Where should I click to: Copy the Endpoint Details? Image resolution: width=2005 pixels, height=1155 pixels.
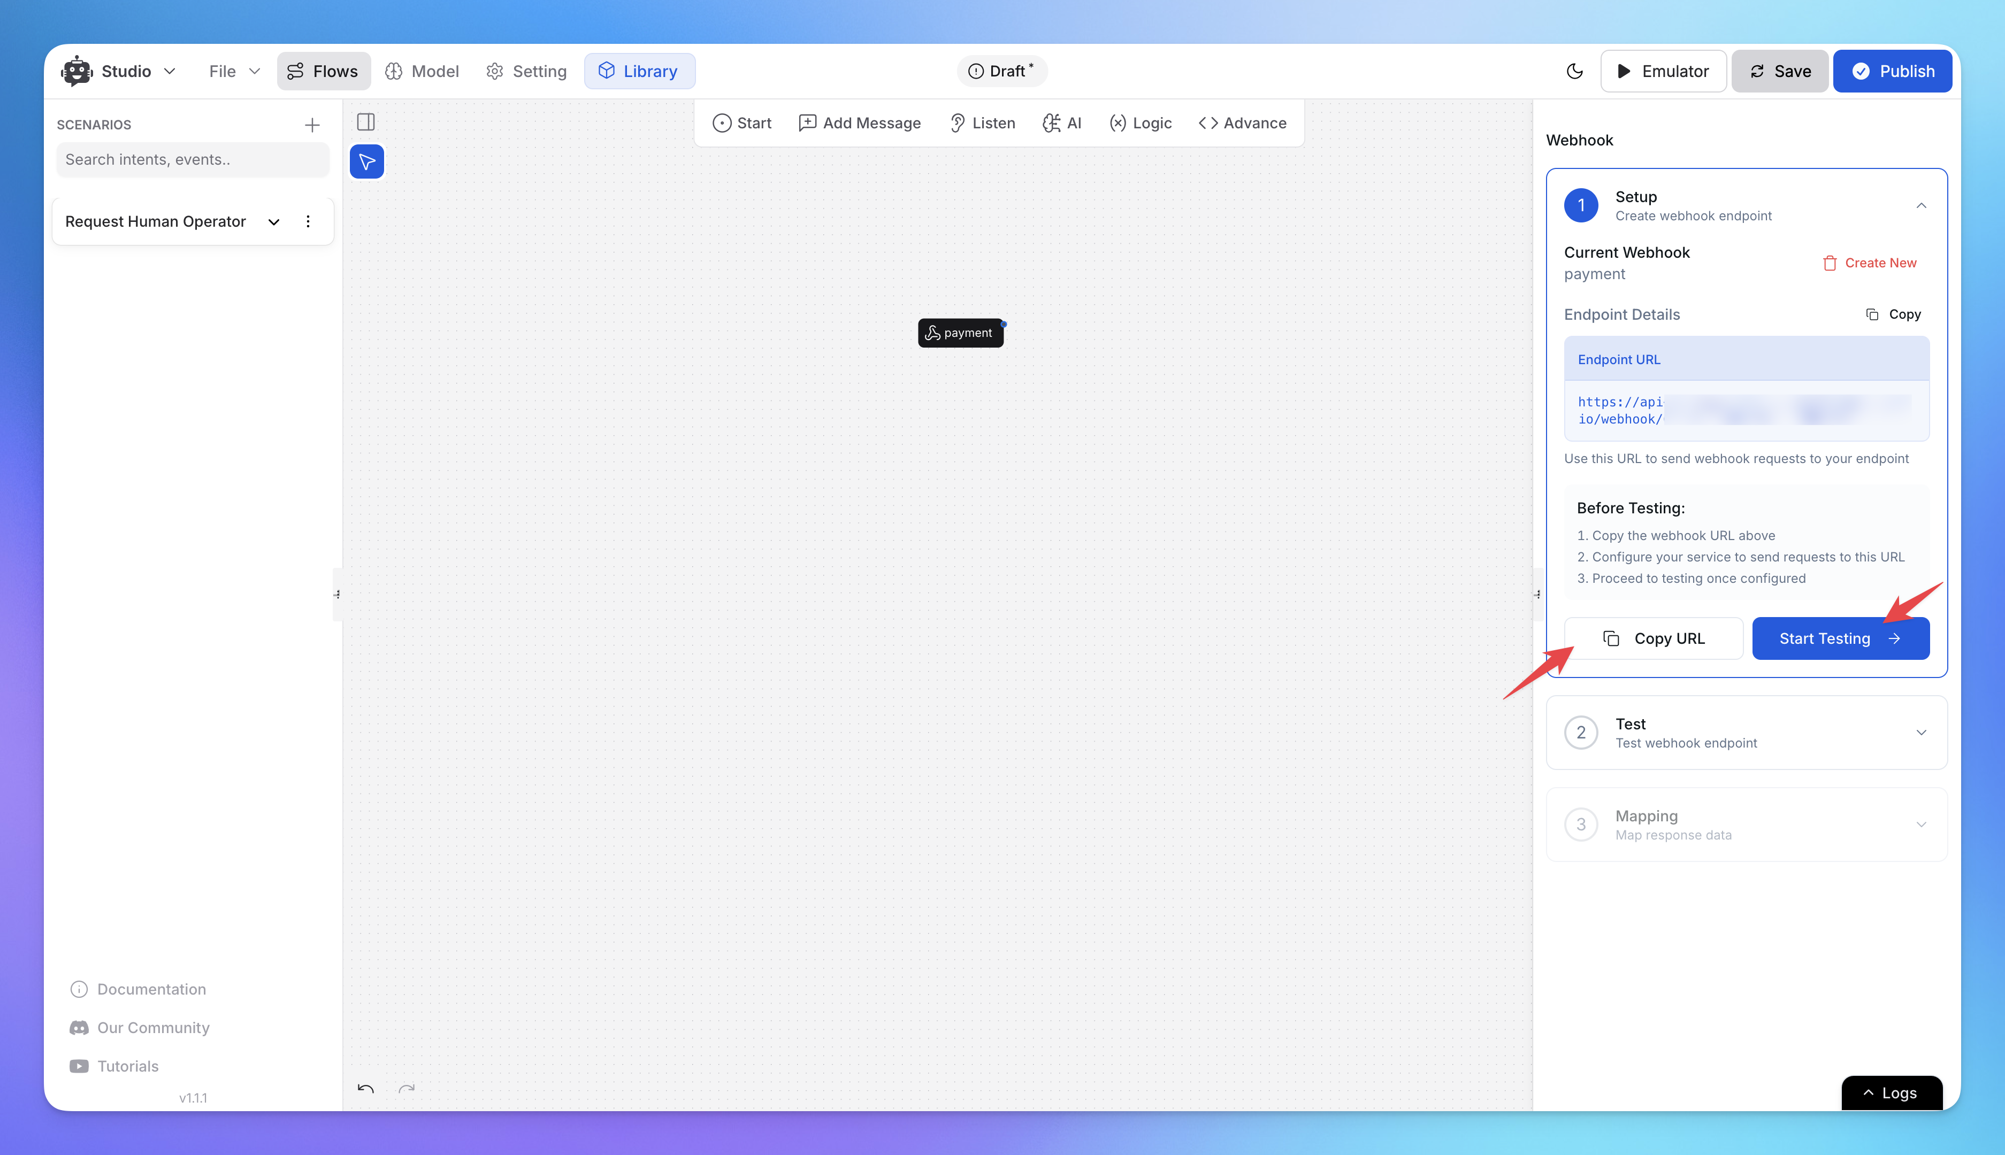point(1893,315)
